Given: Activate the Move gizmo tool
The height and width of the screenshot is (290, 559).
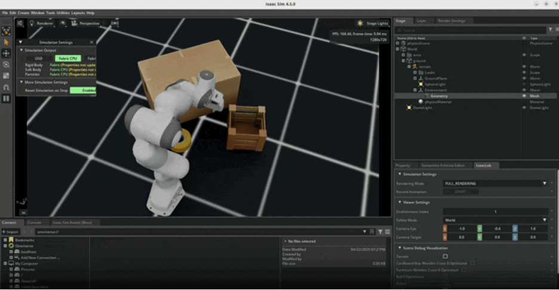Looking at the screenshot, I should click(7, 53).
